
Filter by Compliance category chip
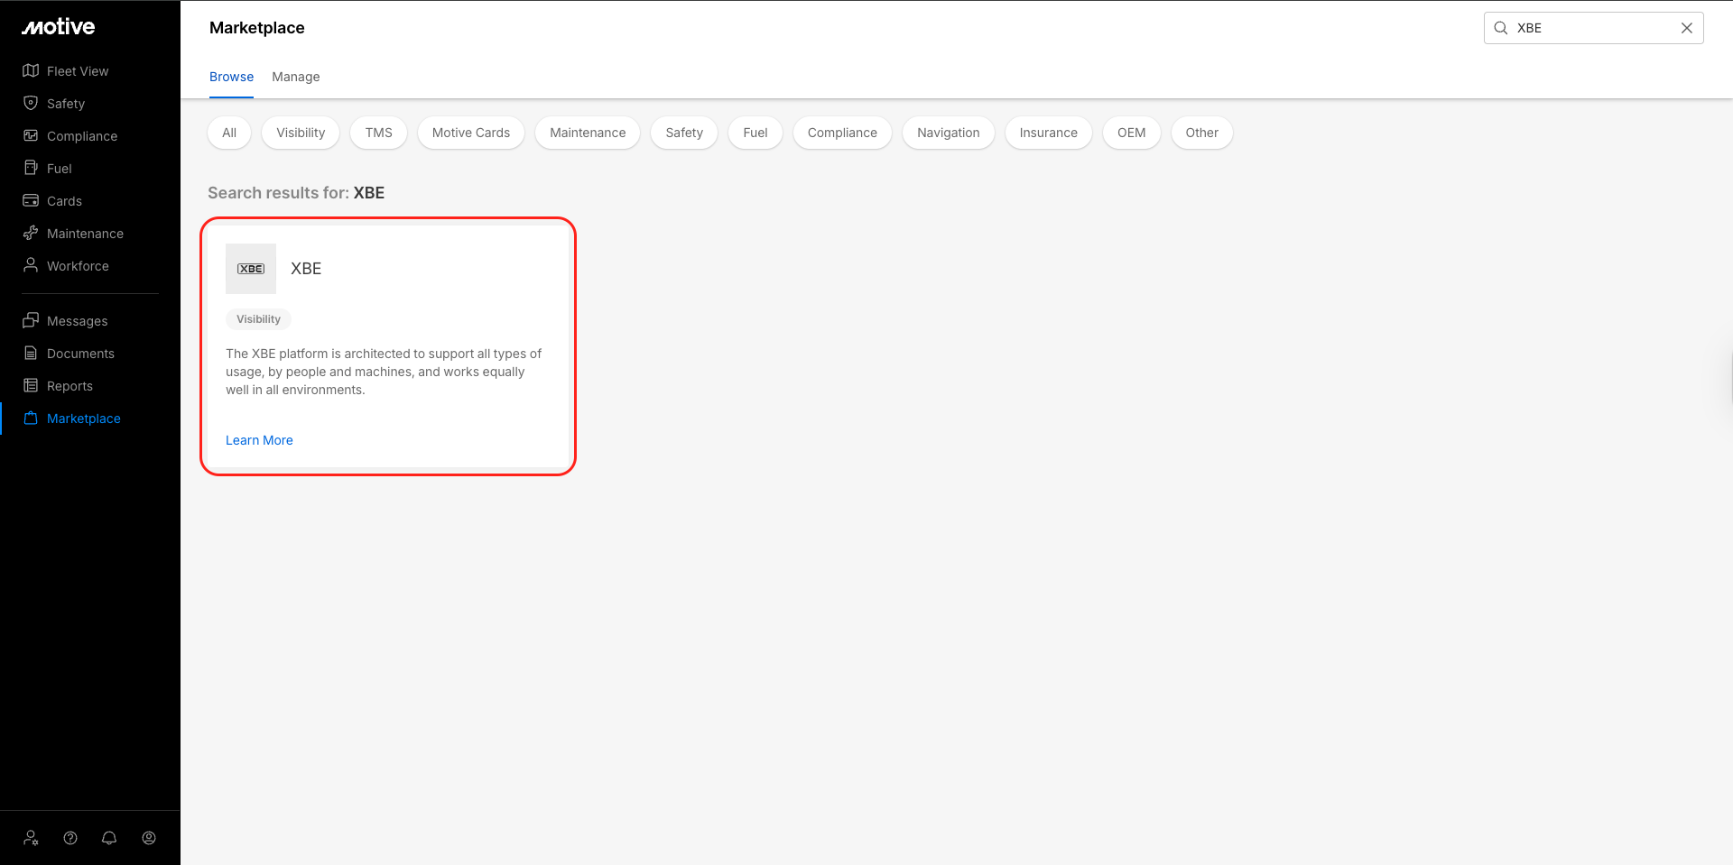click(842, 133)
